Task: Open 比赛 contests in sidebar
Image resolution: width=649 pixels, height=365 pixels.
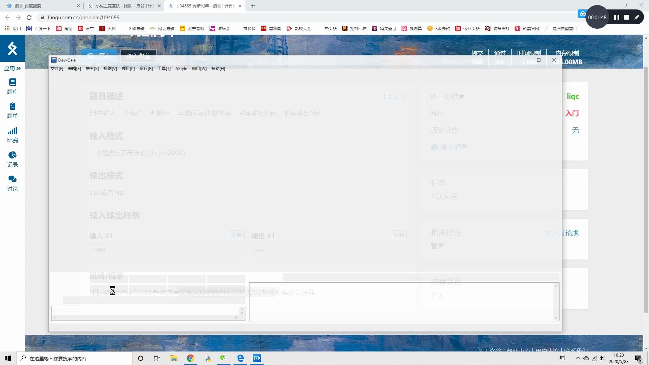Action: pyautogui.click(x=13, y=135)
